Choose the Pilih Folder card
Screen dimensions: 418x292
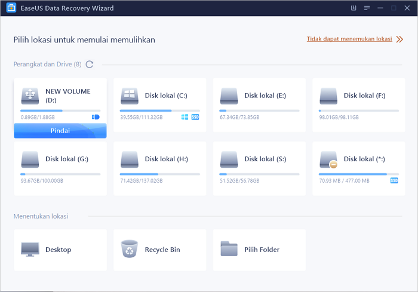pyautogui.click(x=259, y=250)
